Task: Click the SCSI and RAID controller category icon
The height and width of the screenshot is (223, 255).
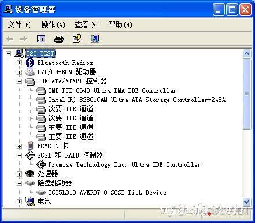Action: pos(30,155)
